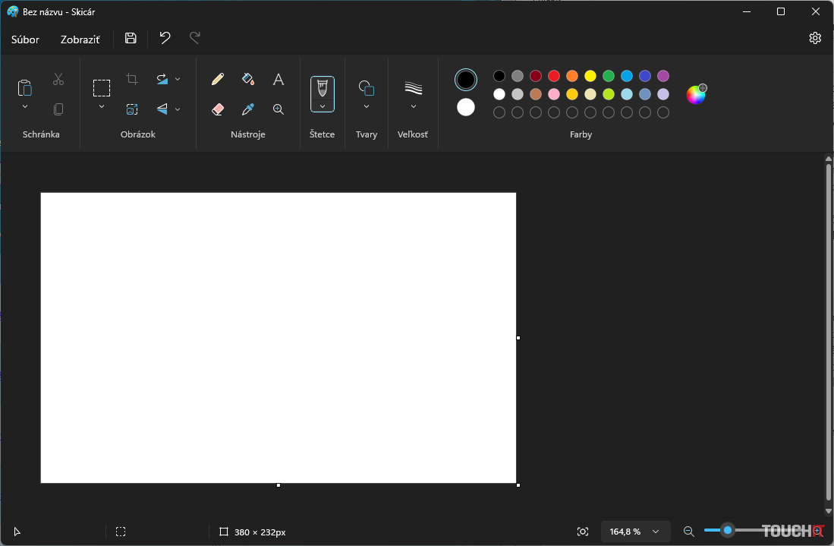Select the Text tool
This screenshot has height=546, width=834.
click(x=279, y=79)
